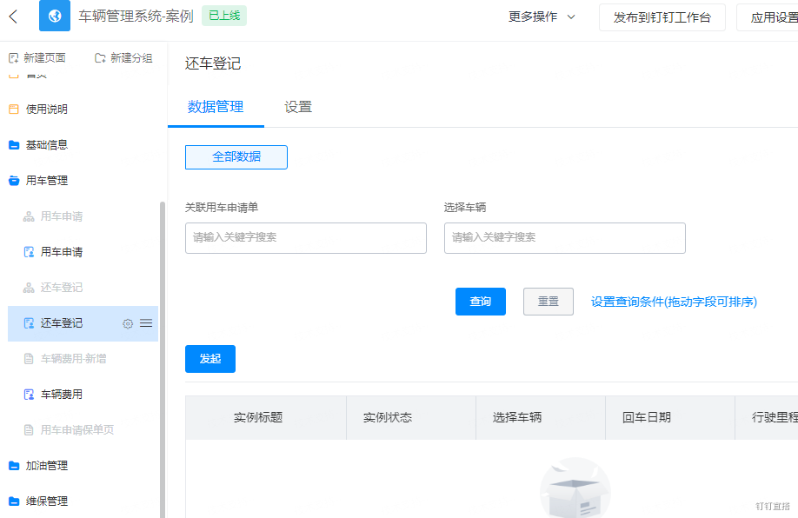
Task: Switch to the 设置 tab
Action: tap(298, 107)
